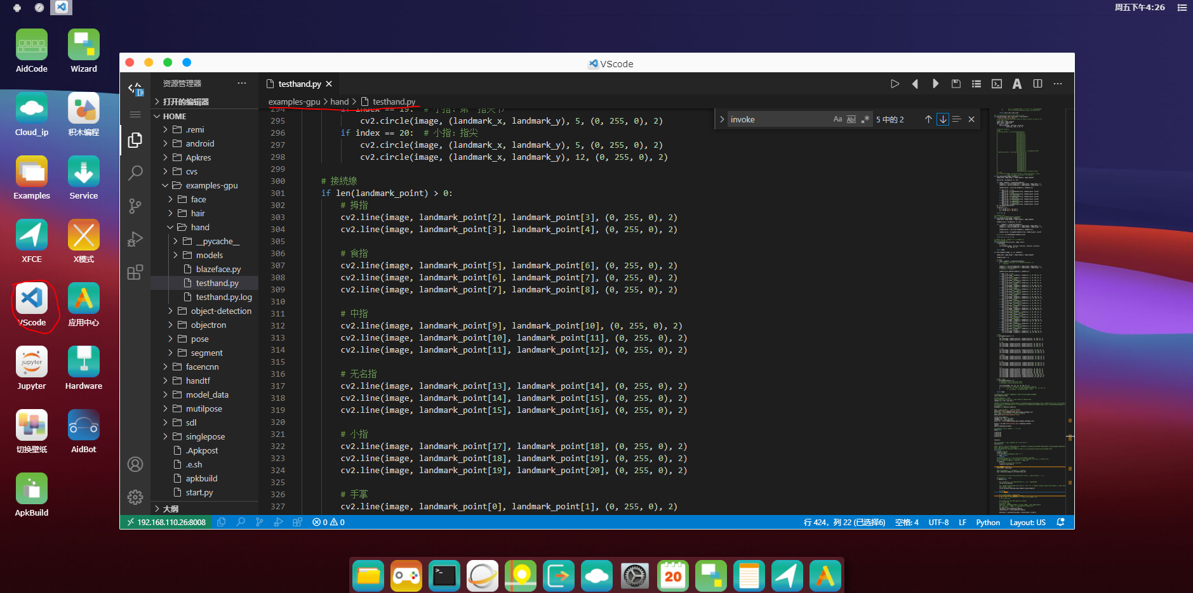Expand the face folder
Image resolution: width=1193 pixels, height=593 pixels.
204,199
